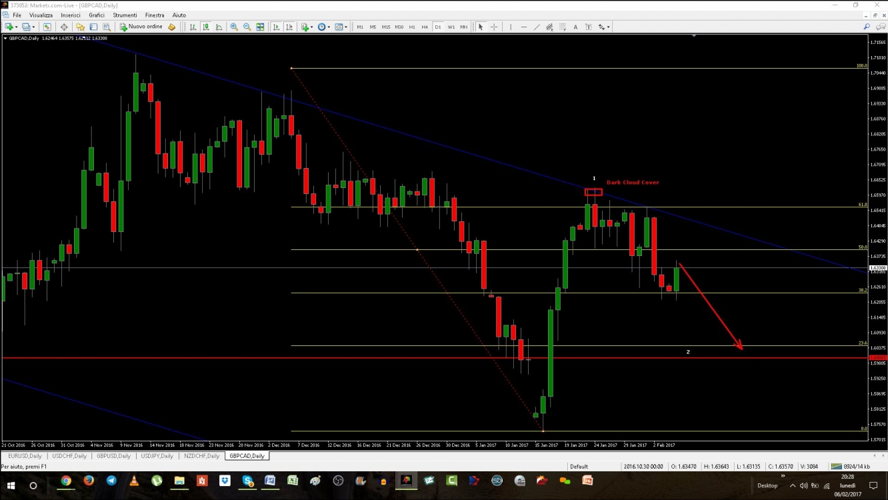Expand the New Chart dropdown arrow
Screen dimensions: 888x500
click(17, 27)
